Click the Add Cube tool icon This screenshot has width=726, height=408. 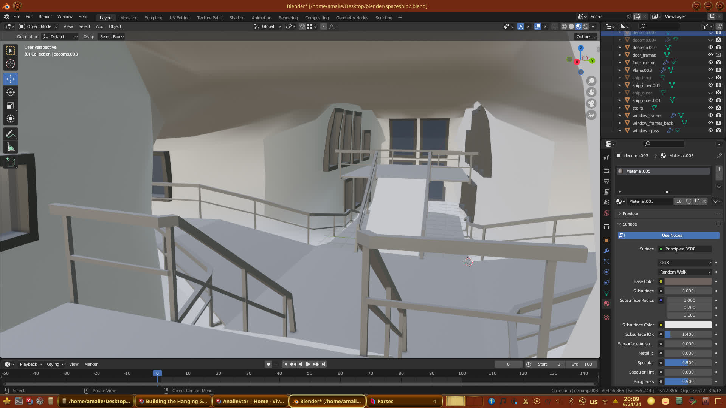pos(11,163)
